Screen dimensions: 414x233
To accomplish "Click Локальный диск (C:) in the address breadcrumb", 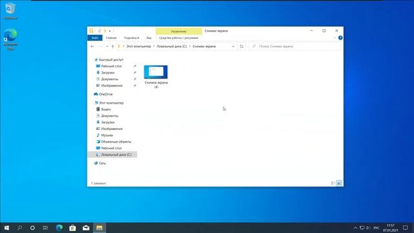I will click(x=171, y=46).
